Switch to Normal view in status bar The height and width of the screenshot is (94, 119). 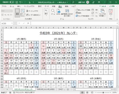click(82, 92)
